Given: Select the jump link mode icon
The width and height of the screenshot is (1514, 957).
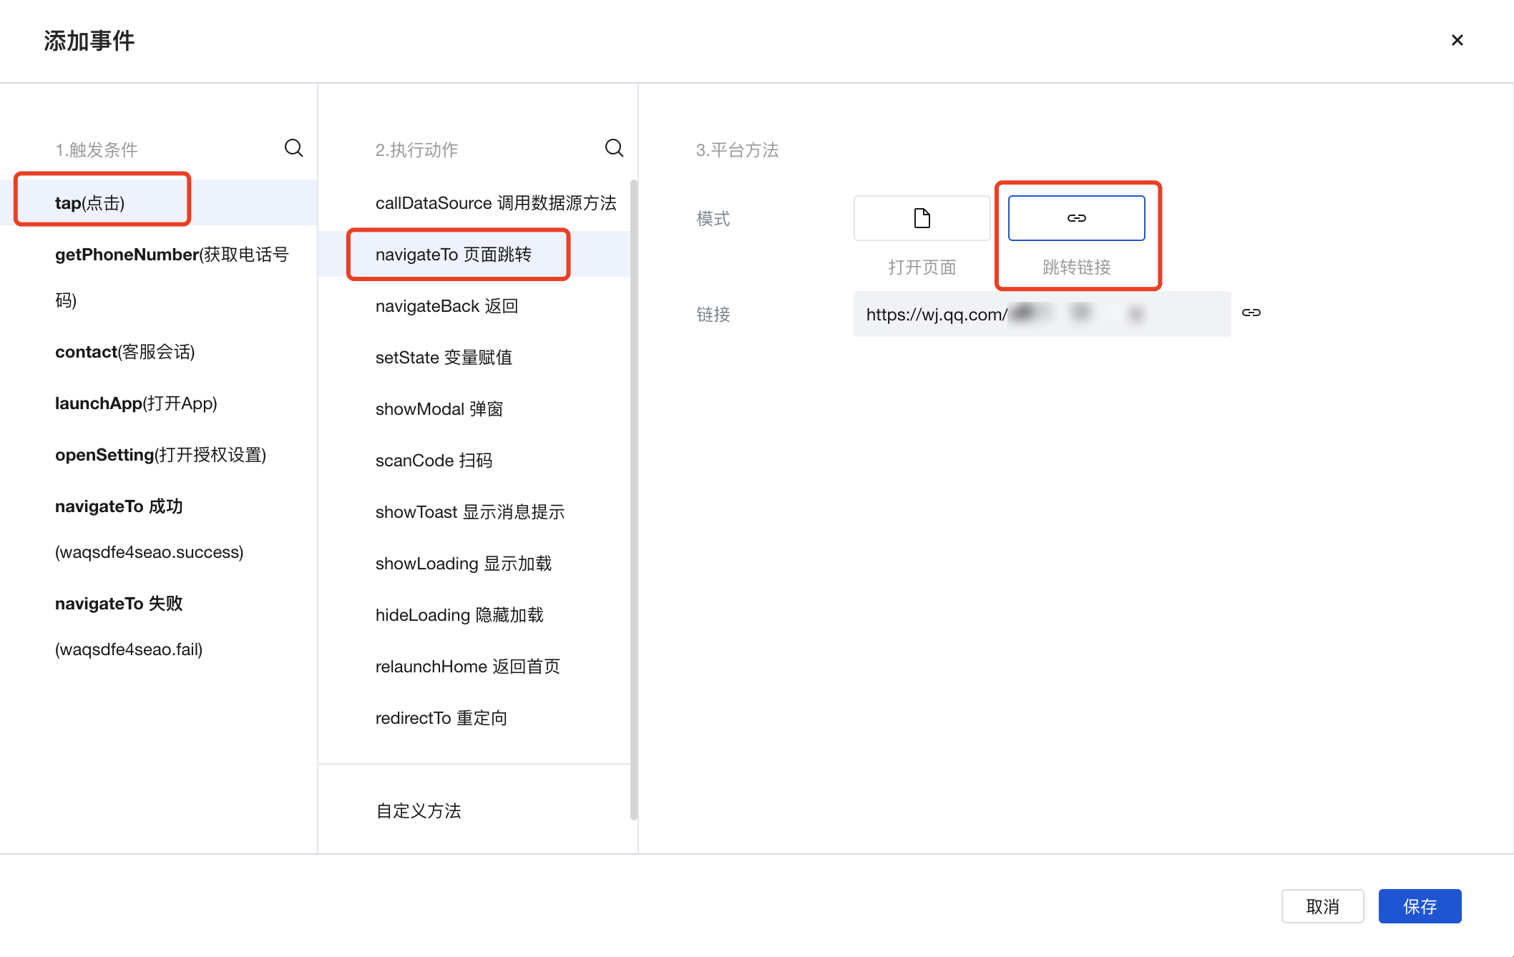Looking at the screenshot, I should [1076, 218].
